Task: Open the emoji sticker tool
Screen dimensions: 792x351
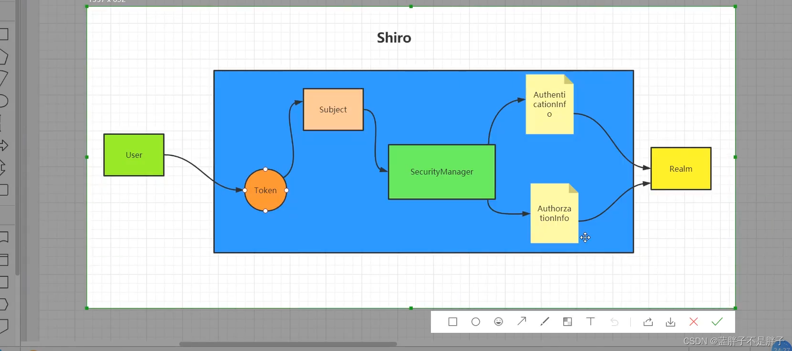Action: [x=498, y=322]
